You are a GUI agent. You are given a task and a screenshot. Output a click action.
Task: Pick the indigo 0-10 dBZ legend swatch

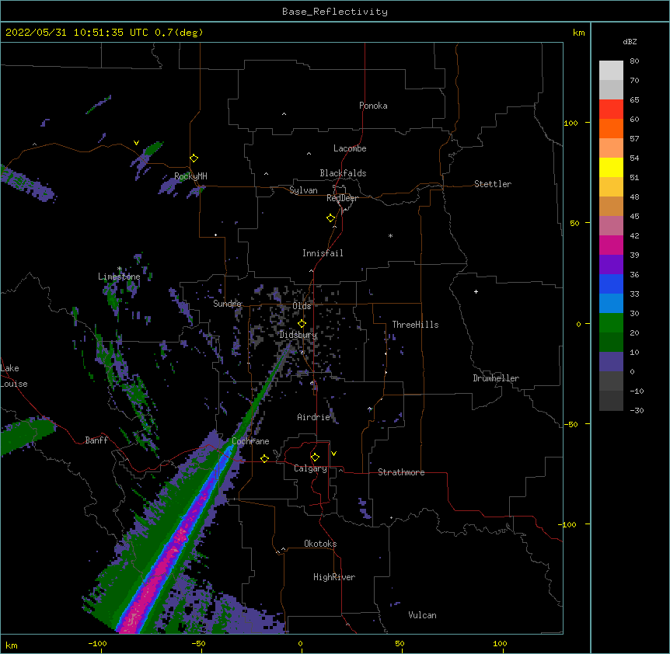pos(611,361)
